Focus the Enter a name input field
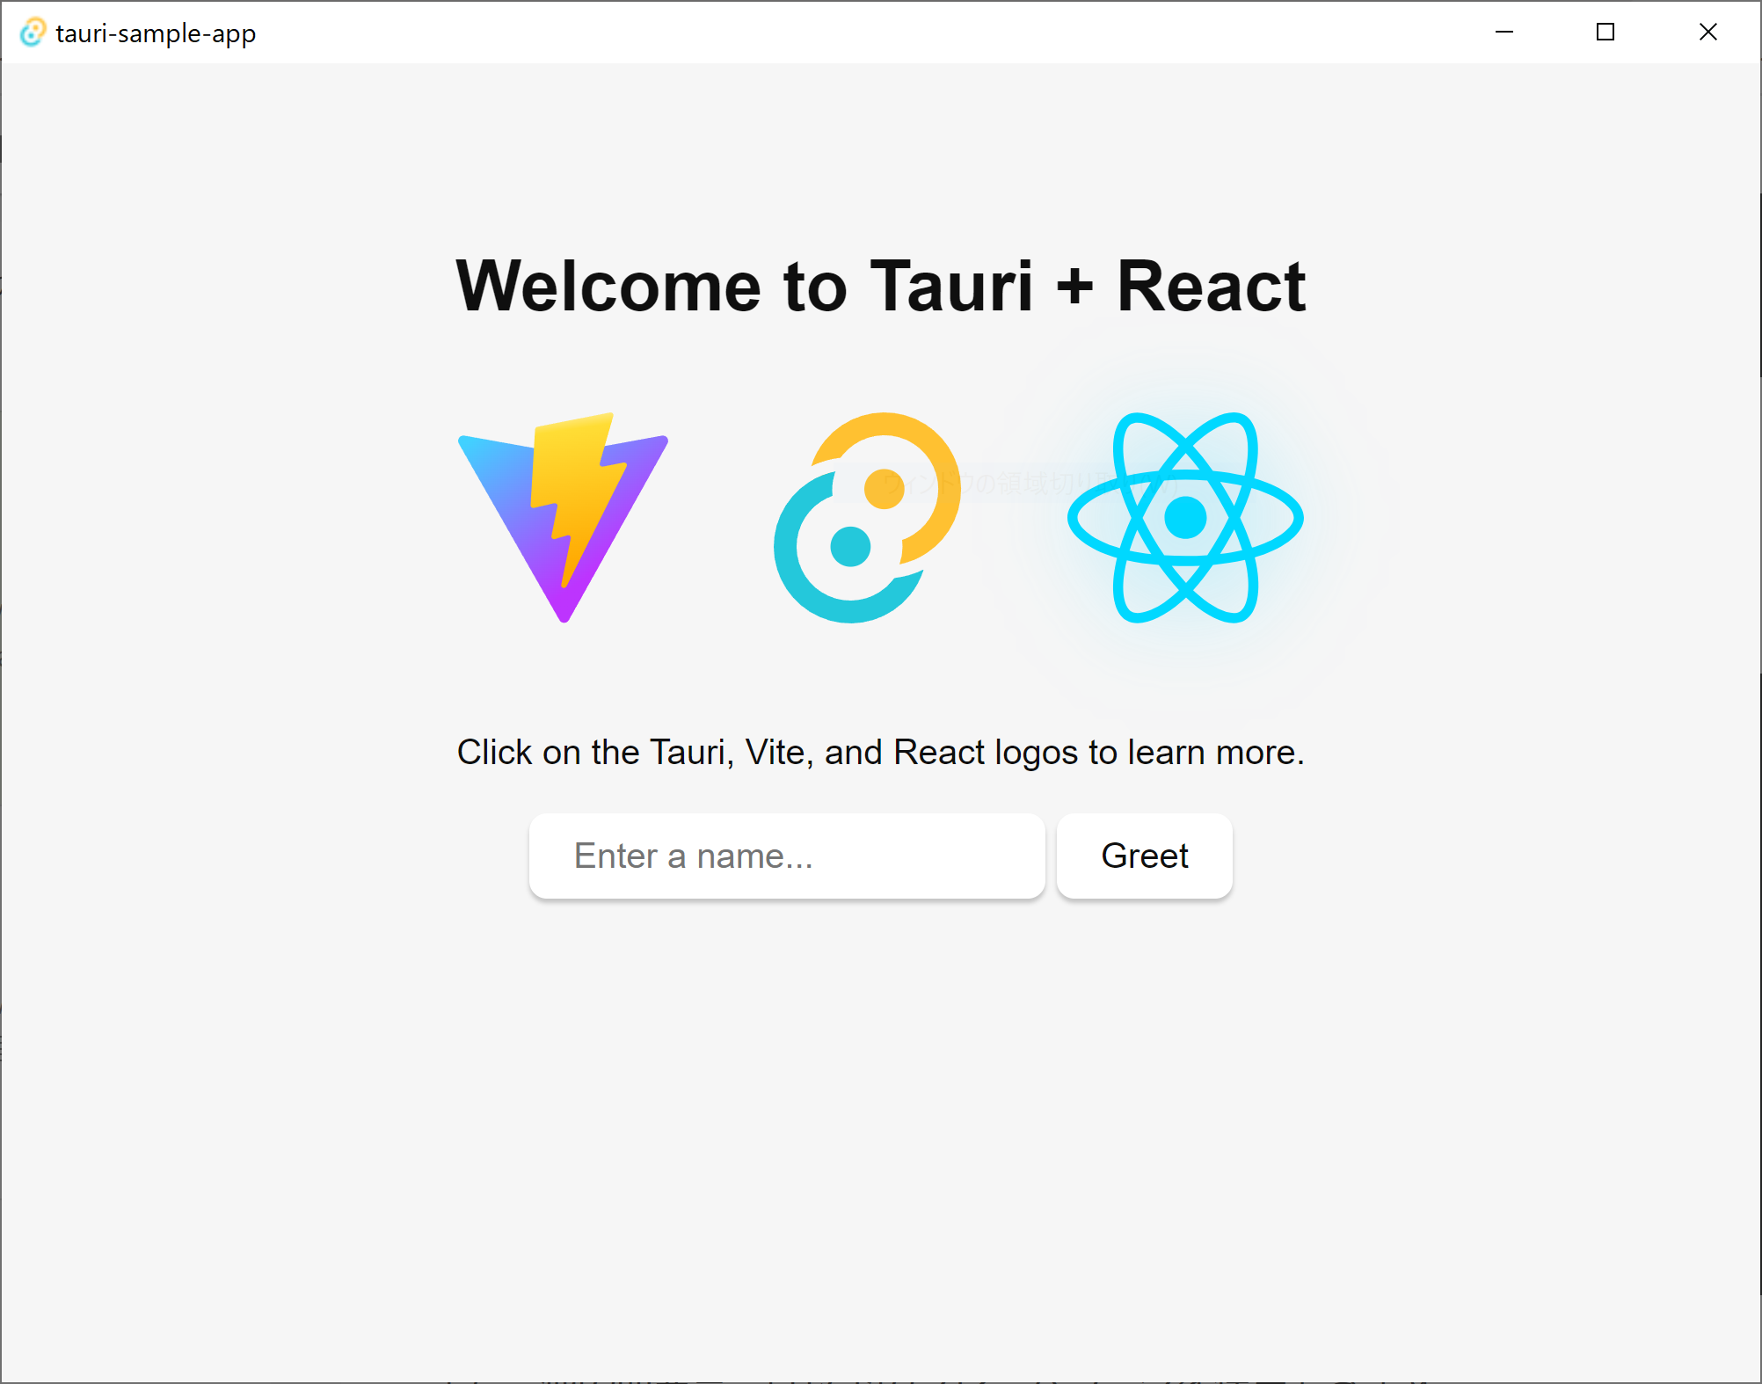 (787, 855)
